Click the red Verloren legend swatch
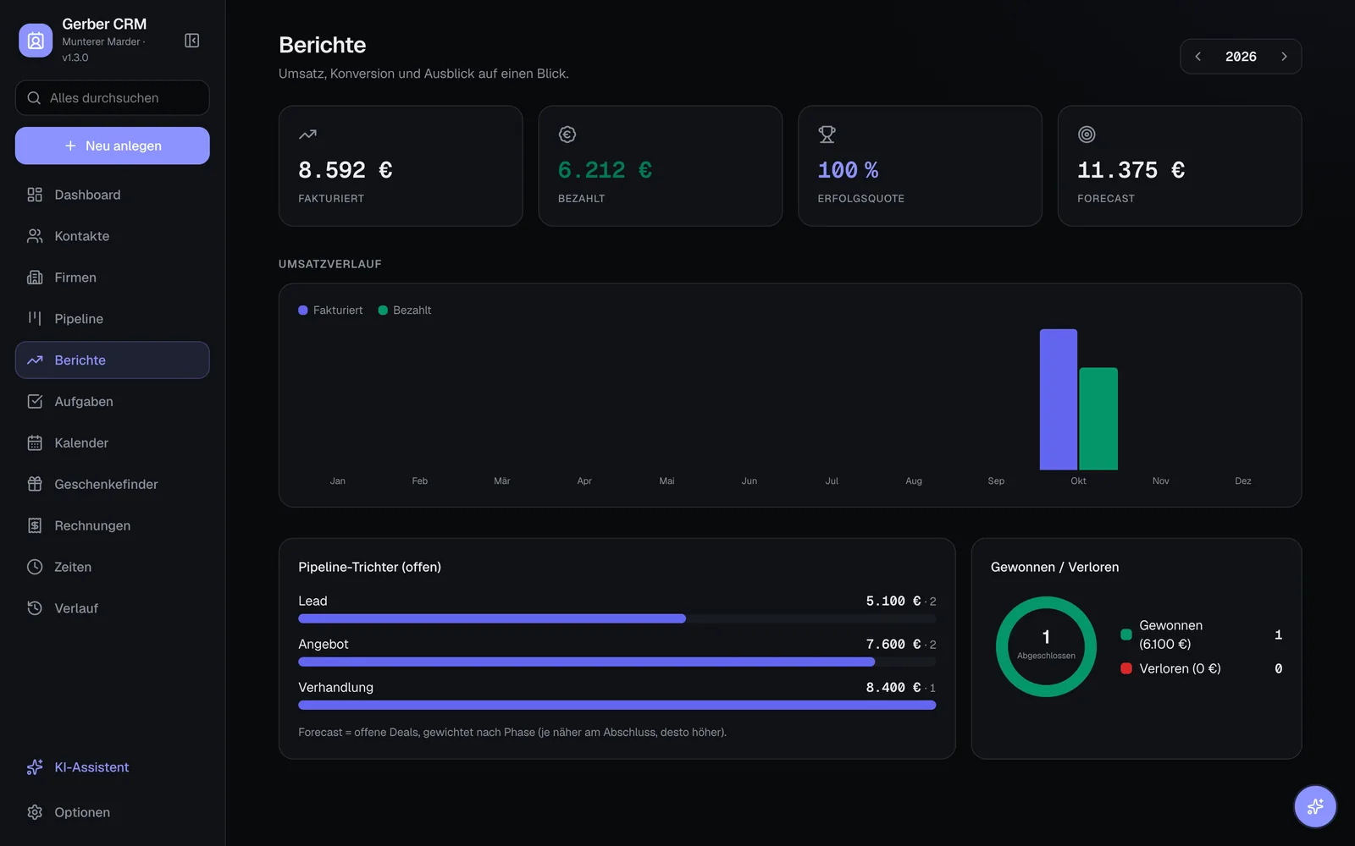1355x846 pixels. tap(1126, 668)
